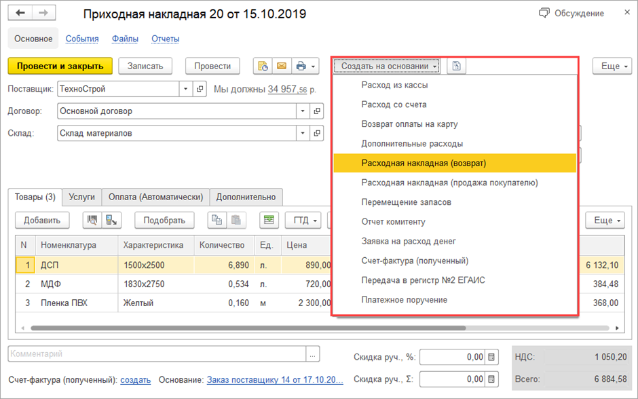
Task: Choose Расход из кассы menu item
Action: tap(455, 85)
